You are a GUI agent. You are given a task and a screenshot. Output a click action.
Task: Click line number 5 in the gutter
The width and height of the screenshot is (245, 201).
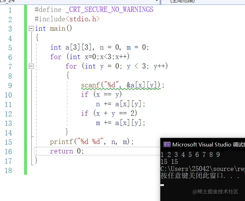[10, 48]
